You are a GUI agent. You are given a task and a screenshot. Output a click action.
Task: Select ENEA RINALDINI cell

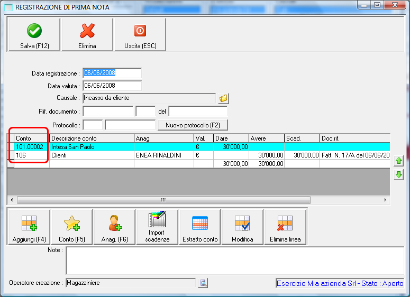pos(164,155)
